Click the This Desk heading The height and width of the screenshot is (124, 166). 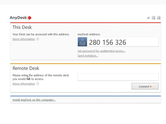pyautogui.click(x=22, y=27)
